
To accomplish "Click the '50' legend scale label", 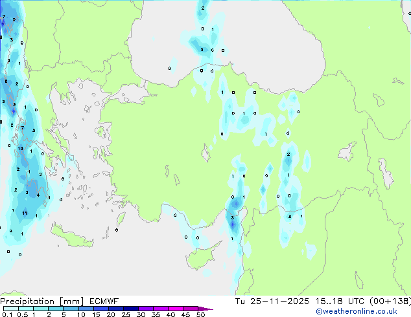I will tap(200, 314).
